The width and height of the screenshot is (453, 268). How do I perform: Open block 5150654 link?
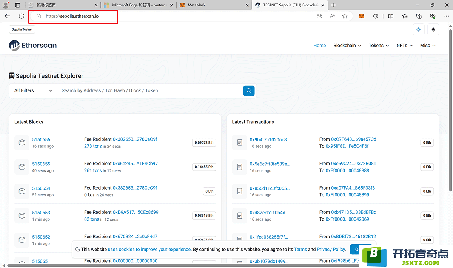(x=41, y=188)
